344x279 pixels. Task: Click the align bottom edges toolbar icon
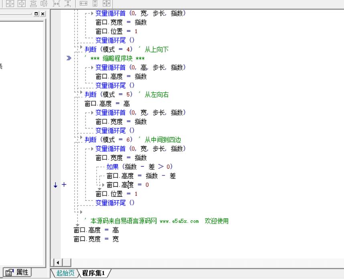click(x=33, y=3)
